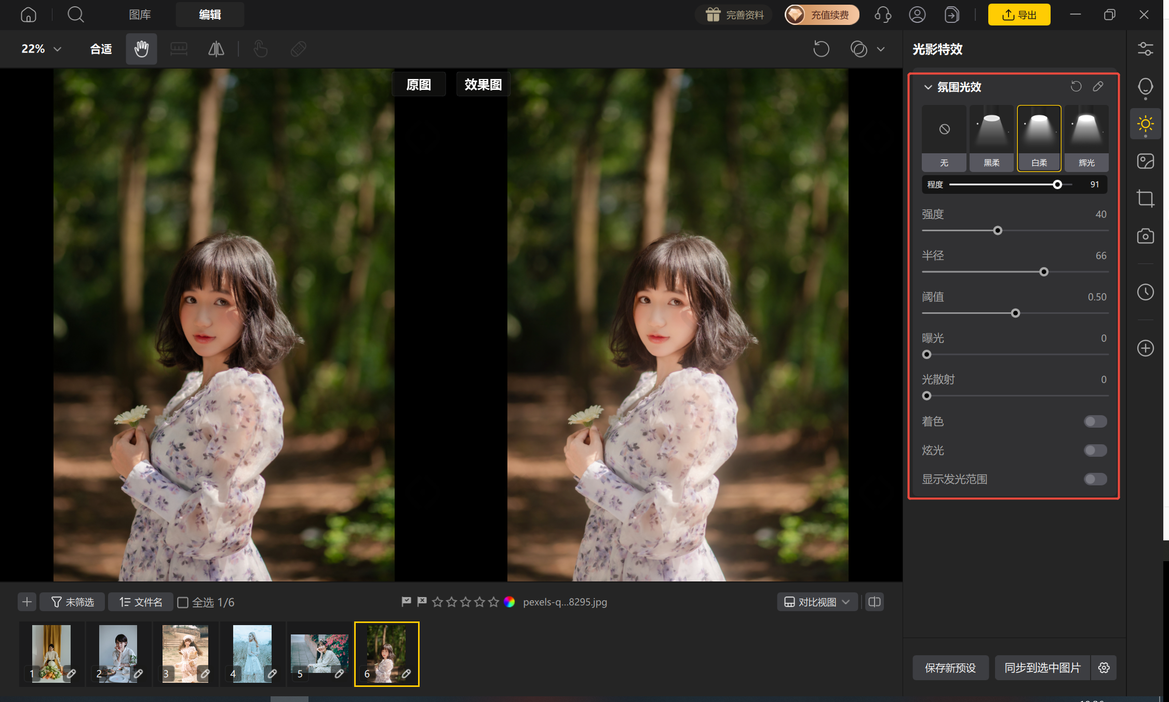Click the 合适 fit button

click(101, 49)
